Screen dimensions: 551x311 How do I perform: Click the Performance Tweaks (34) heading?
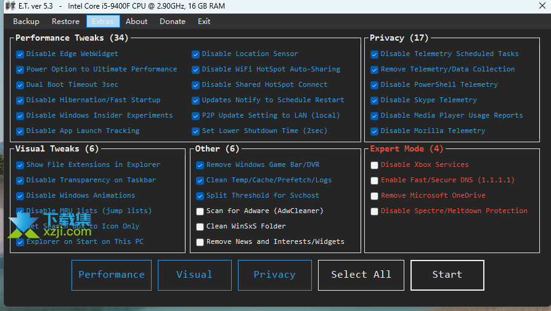(x=71, y=38)
